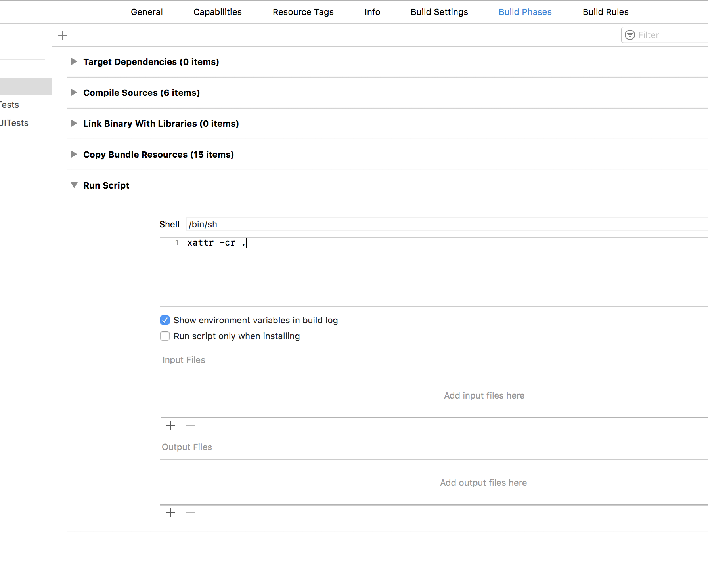Viewport: 708px width, 561px height.
Task: Expand Target Dependencies section
Action: (74, 61)
